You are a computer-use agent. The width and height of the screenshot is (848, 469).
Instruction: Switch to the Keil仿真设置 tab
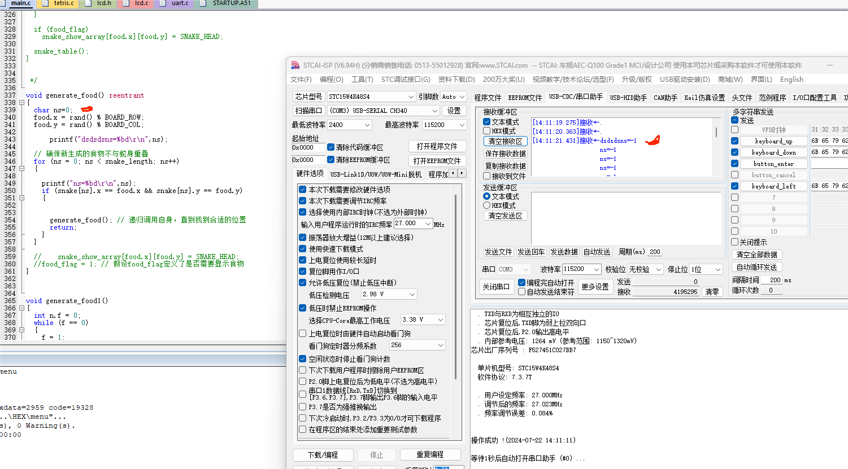click(x=705, y=98)
